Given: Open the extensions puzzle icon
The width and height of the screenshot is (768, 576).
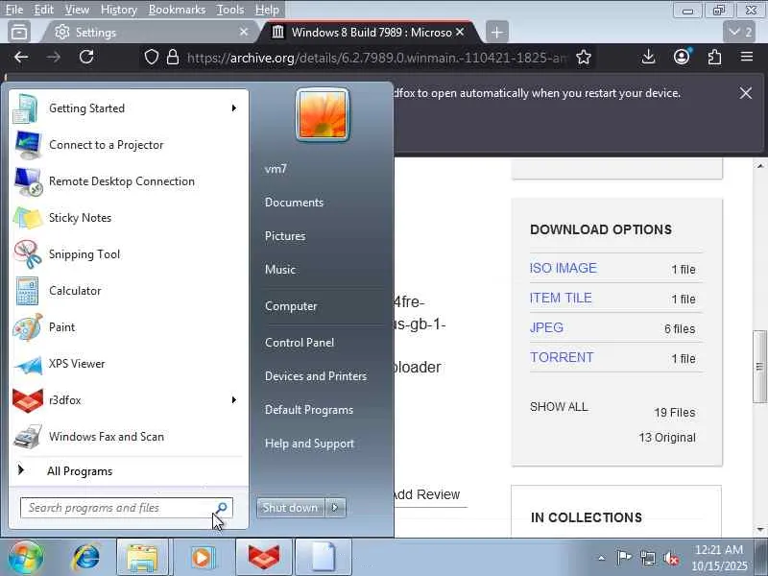Looking at the screenshot, I should click(714, 58).
